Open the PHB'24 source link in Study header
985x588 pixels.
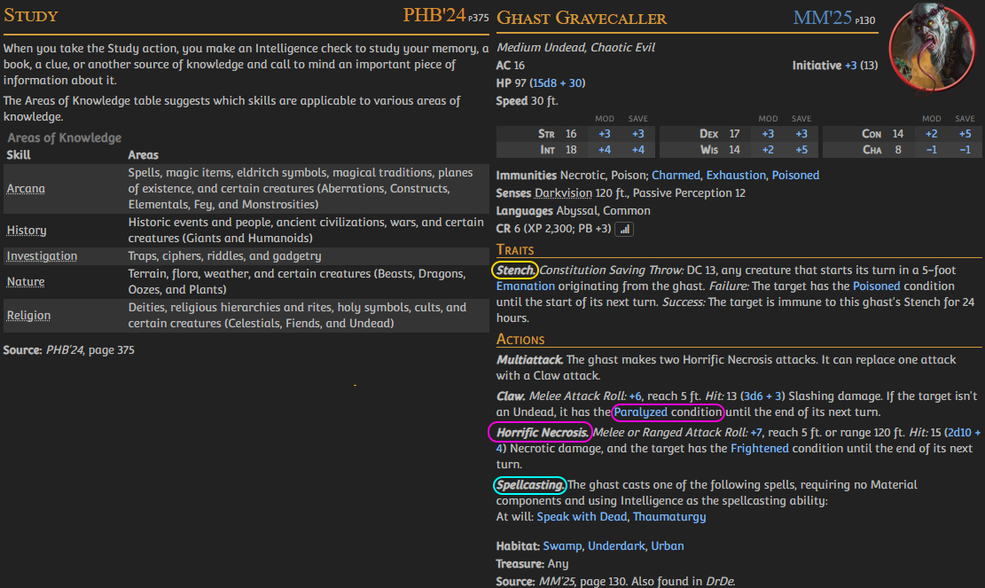pos(434,15)
